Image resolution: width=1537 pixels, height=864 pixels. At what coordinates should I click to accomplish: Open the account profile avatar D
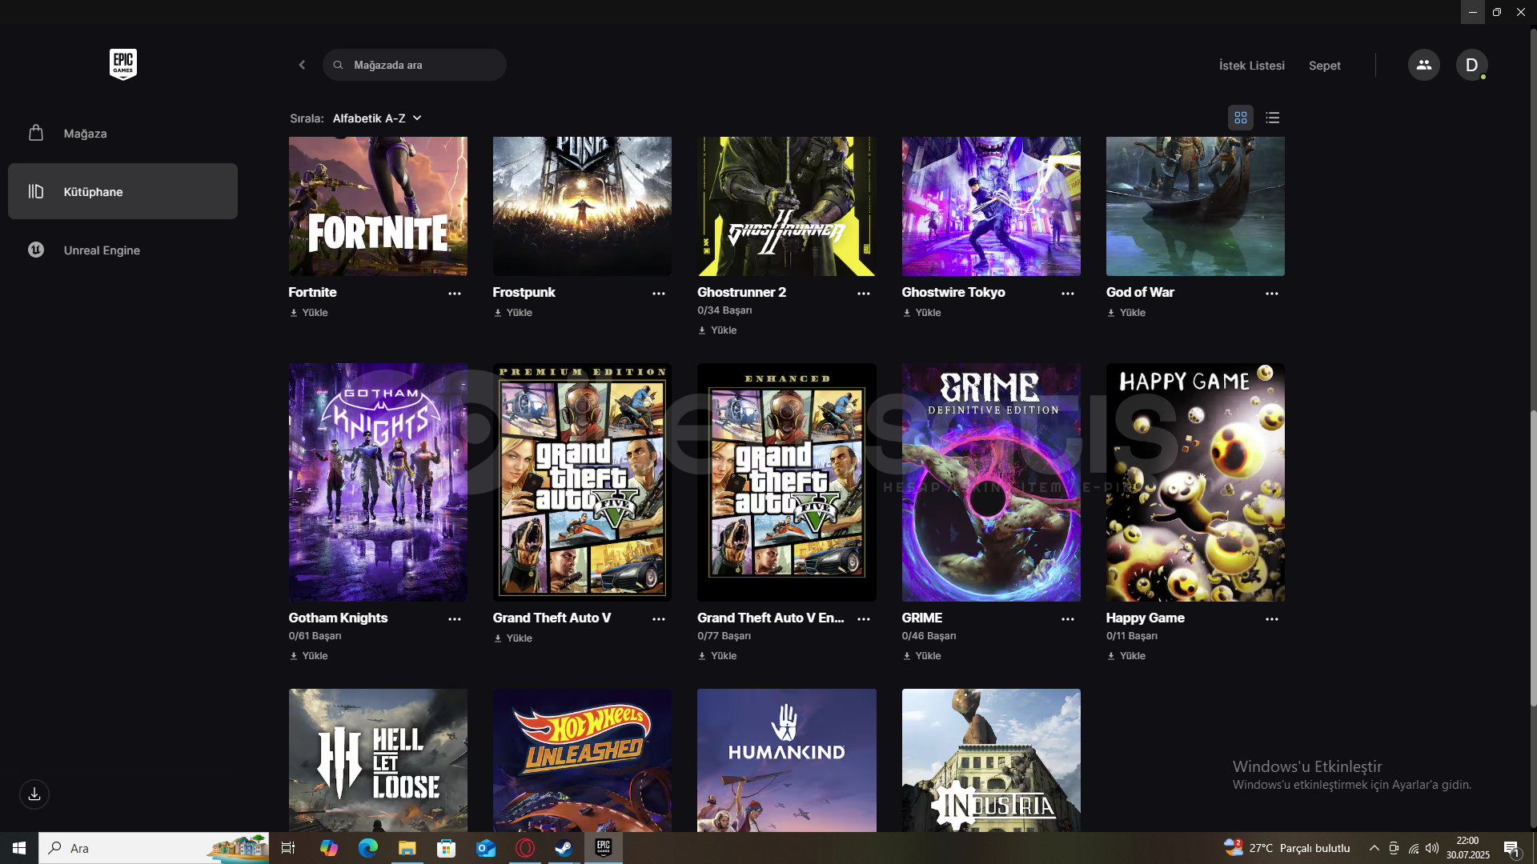pos(1471,65)
